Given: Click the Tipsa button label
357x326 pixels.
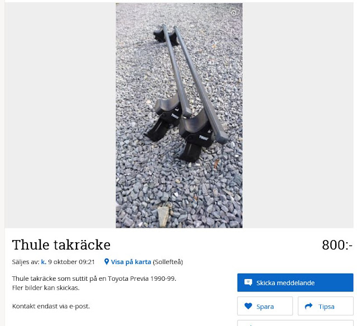Looking at the screenshot, I should tap(326, 306).
